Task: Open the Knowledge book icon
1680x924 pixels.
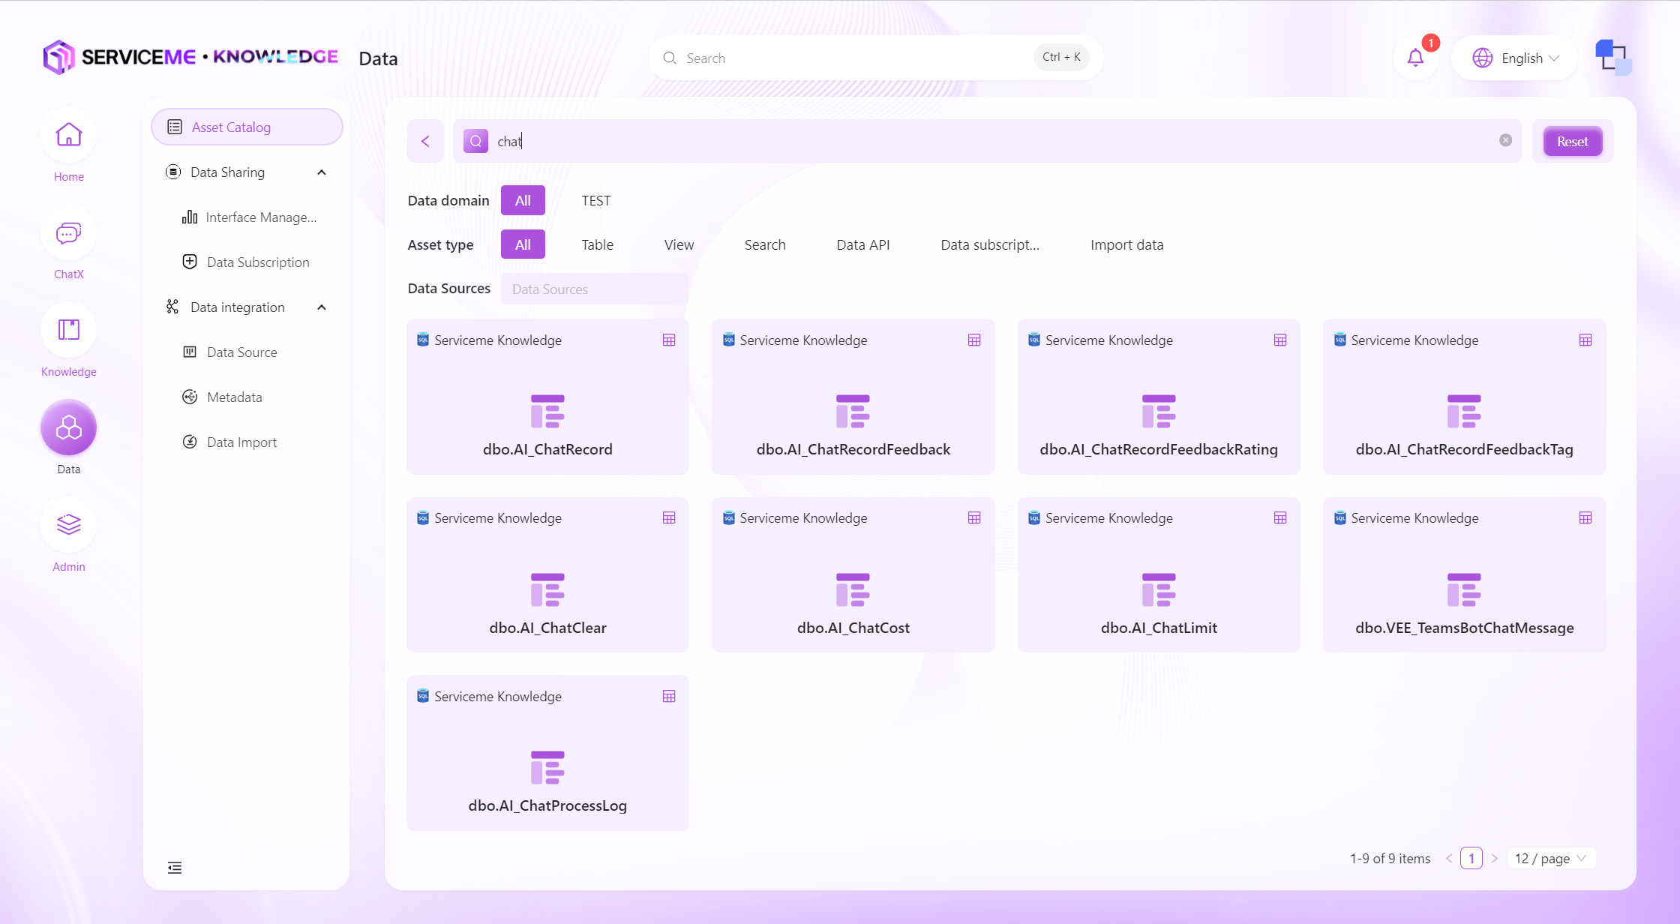Action: (68, 330)
